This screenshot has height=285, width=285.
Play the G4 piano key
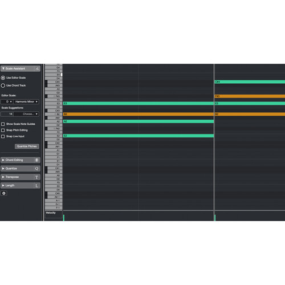[54, 67]
